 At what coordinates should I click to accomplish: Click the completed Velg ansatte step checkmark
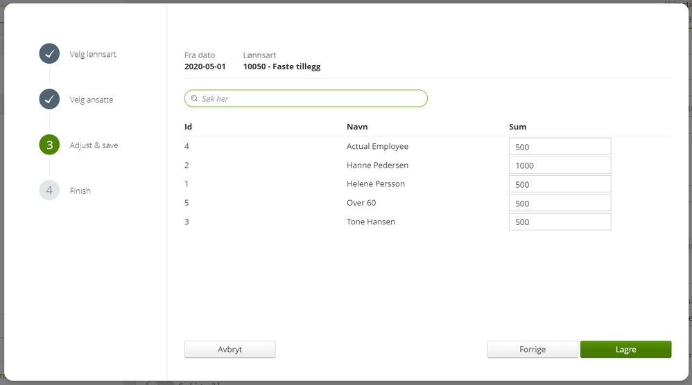[49, 100]
